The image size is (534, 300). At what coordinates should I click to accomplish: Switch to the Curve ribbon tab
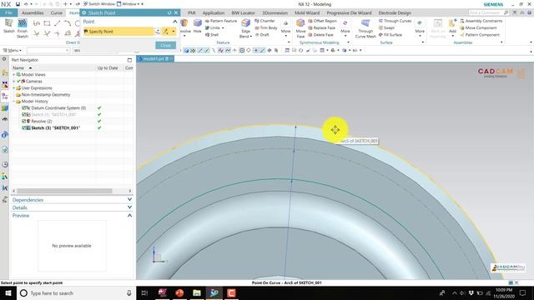[x=56, y=12]
